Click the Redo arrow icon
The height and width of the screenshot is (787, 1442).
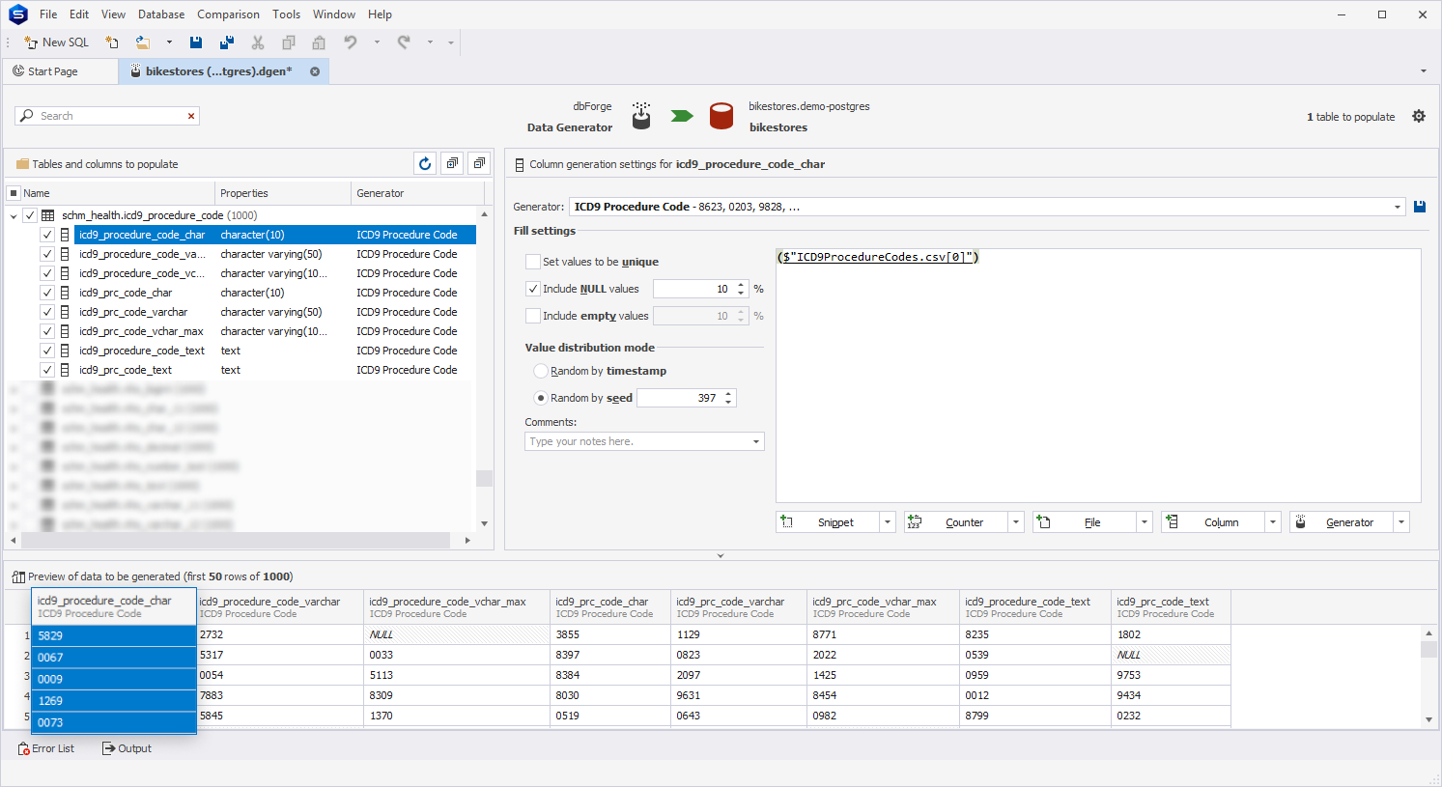coord(404,42)
